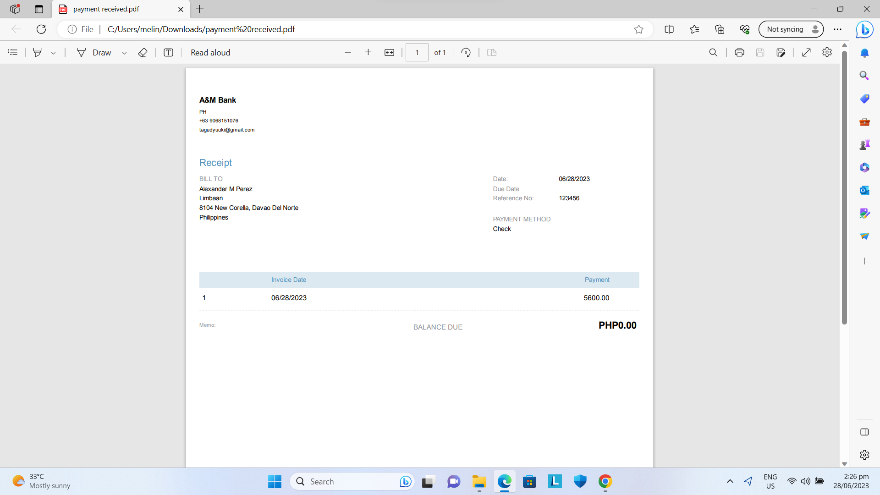Print the PDF document
The image size is (880, 495).
[x=739, y=52]
